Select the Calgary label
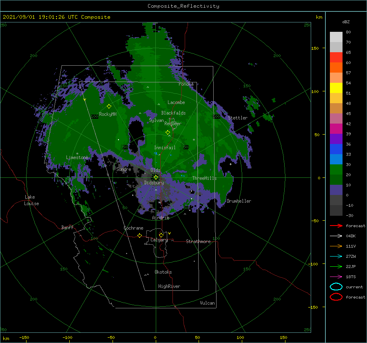 [159, 240]
